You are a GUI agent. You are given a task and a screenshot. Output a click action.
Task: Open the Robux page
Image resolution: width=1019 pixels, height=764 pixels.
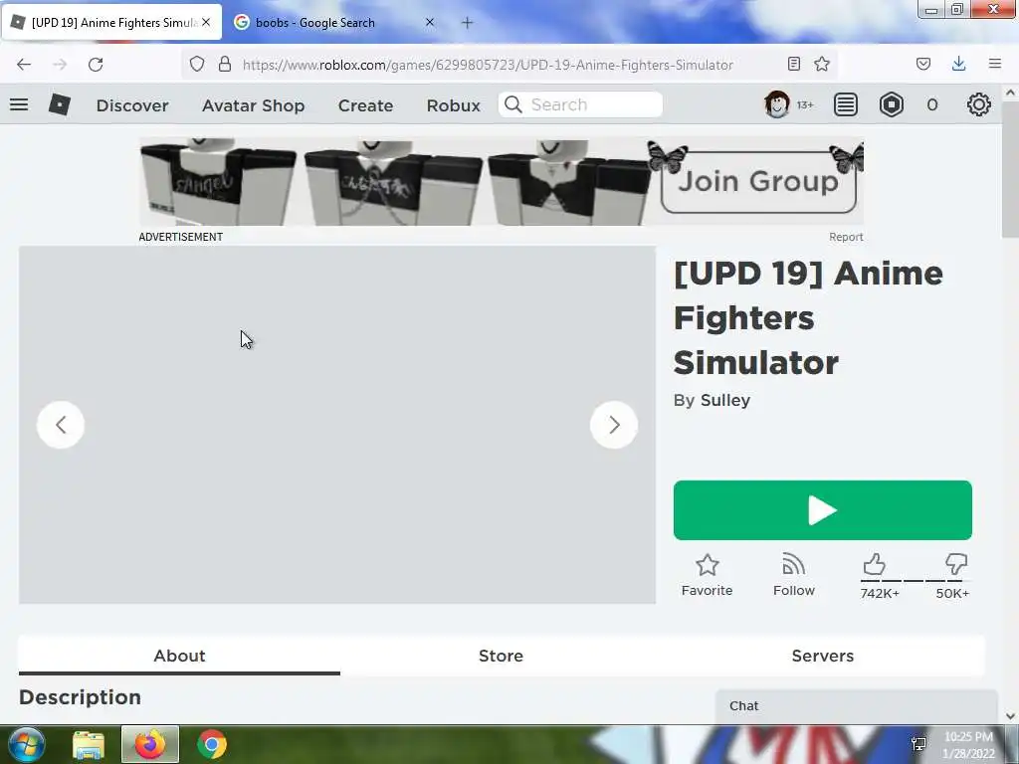[x=454, y=105]
